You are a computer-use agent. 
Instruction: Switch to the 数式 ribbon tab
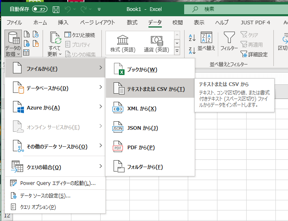click(132, 22)
